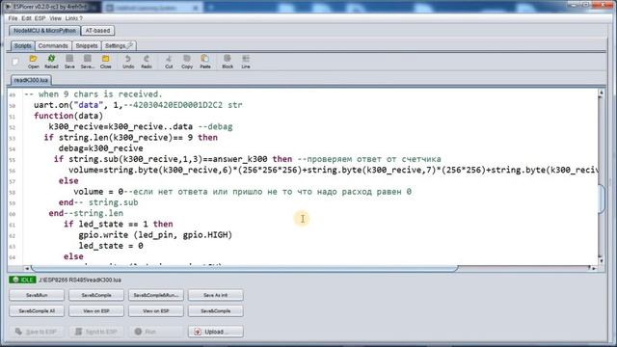This screenshot has height=347, width=617.
Task: Save the script with the Save icon
Action: pos(69,62)
